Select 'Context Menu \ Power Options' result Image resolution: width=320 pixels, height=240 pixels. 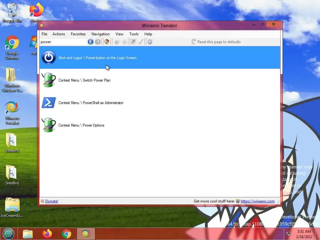[160, 125]
